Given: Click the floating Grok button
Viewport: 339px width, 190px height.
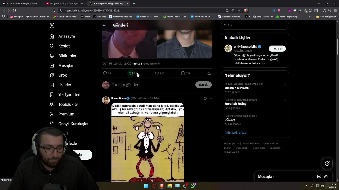Looking at the screenshot, I should (x=327, y=164).
